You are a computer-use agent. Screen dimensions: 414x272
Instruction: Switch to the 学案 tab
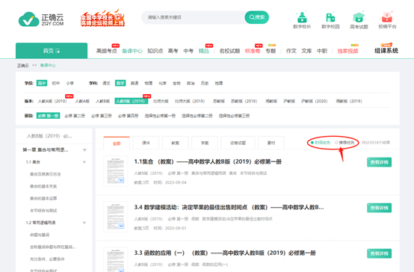205,143
